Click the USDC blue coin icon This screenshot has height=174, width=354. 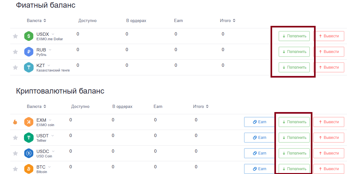coord(29,153)
